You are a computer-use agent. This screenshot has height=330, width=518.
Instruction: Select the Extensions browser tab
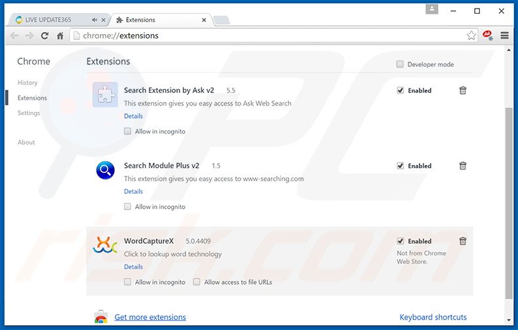(162, 20)
